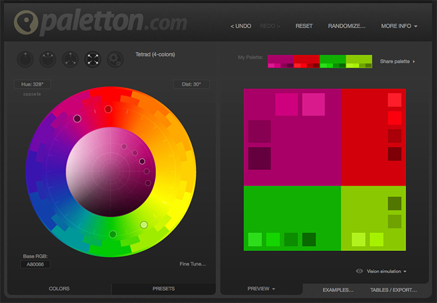Viewport: 437px width, 303px height.
Task: Click the Hue 328° value field
Action: 32,84
